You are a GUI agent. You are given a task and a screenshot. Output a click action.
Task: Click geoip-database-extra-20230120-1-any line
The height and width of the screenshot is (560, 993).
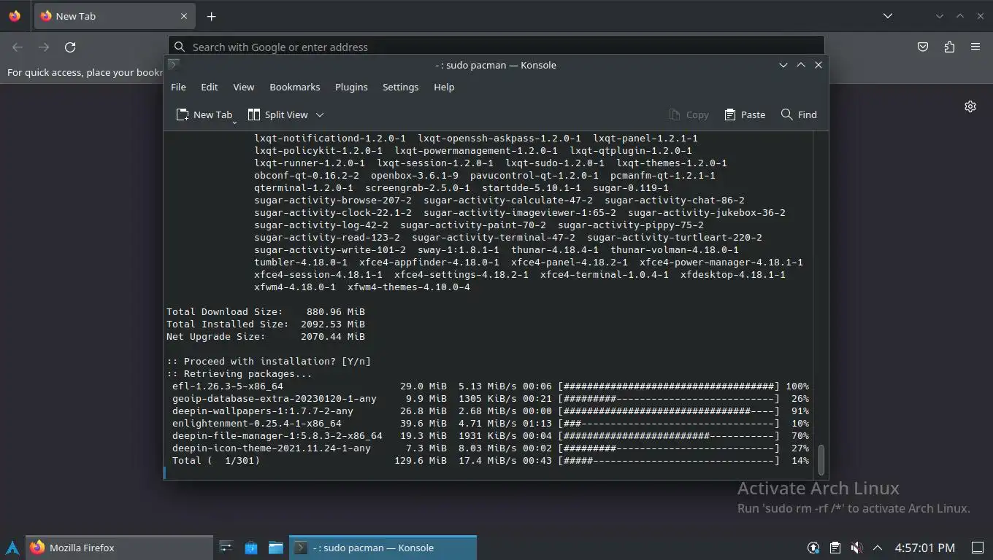pyautogui.click(x=491, y=399)
